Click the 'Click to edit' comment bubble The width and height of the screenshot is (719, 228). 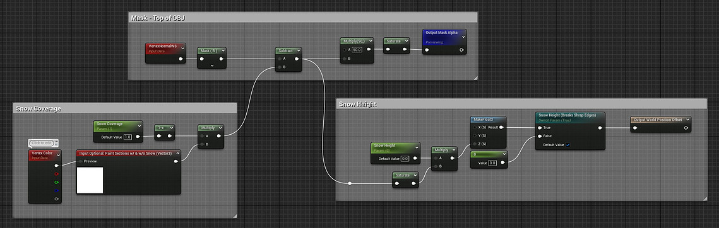click(x=43, y=144)
